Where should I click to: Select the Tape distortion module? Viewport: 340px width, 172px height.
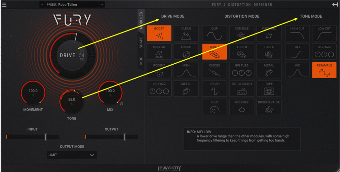[x=269, y=88]
